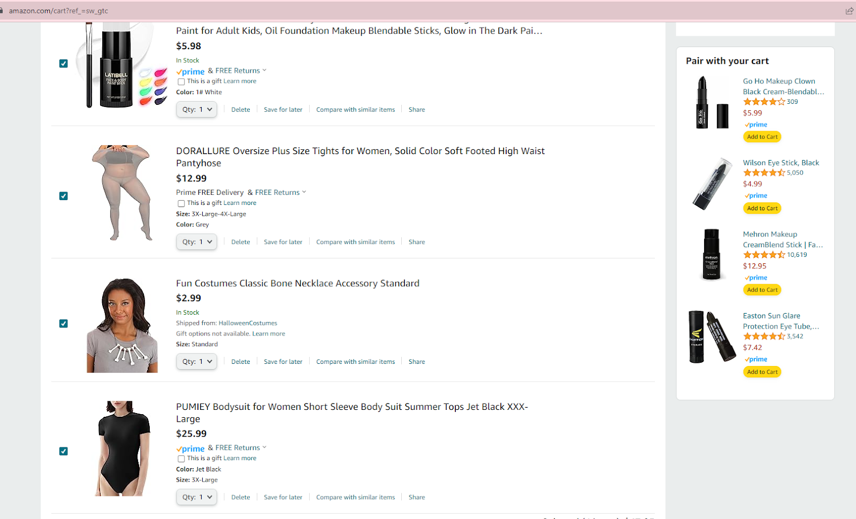The width and height of the screenshot is (856, 519).
Task: Open the PUMIEY Bodysuit for Women title
Action: coord(352,413)
